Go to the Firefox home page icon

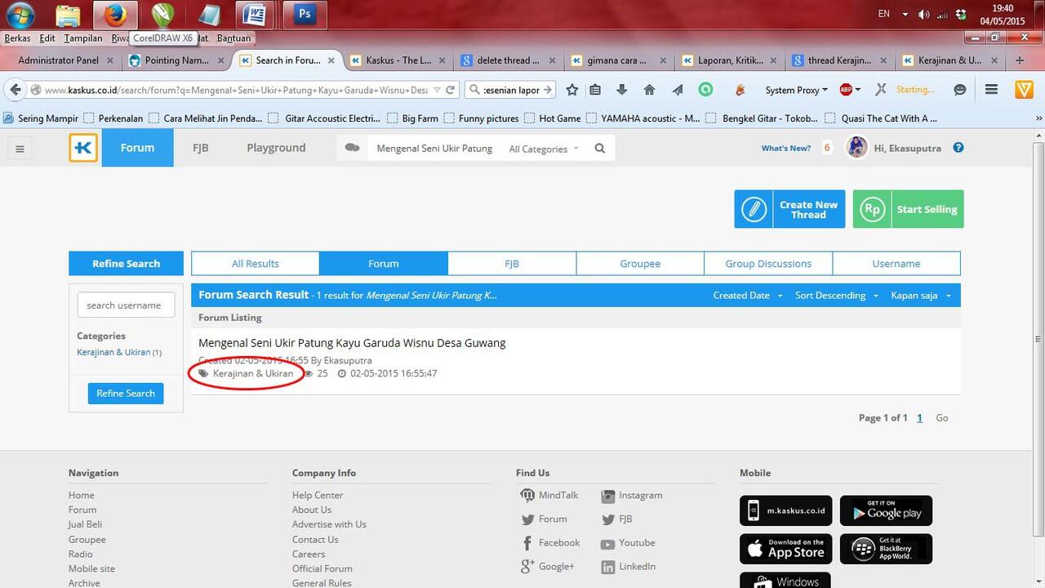coord(650,90)
